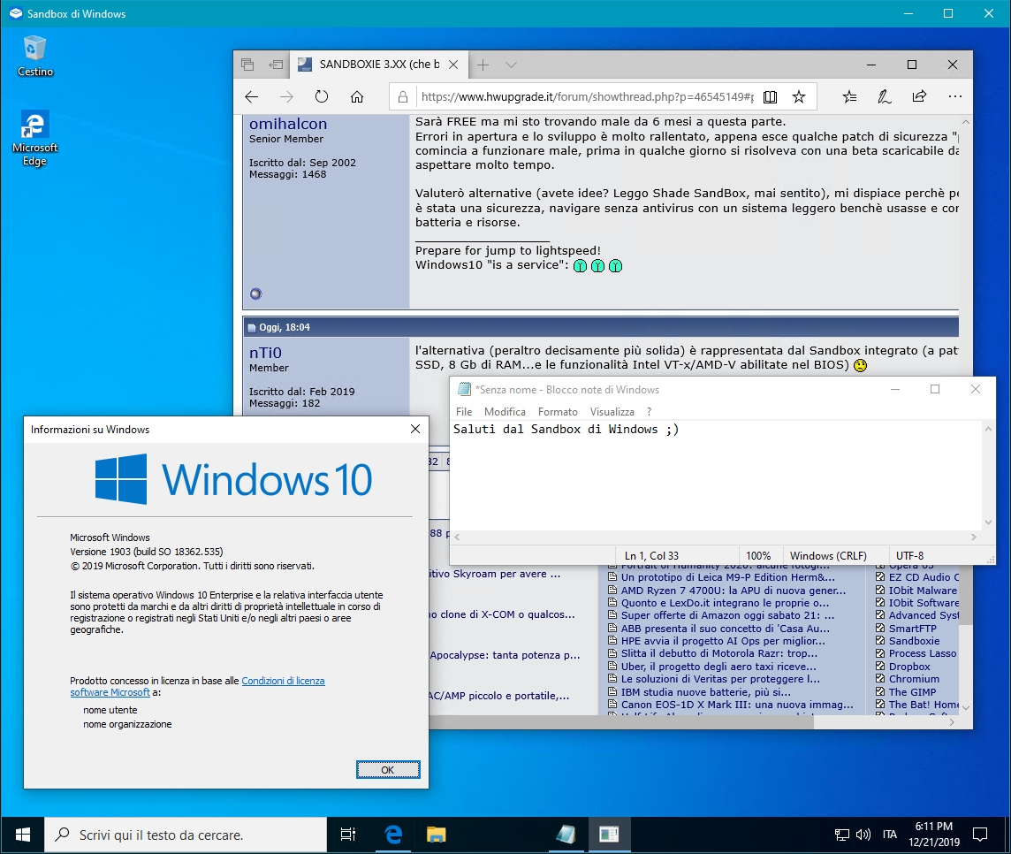Click the hwupgrade.it URL address field

point(587,96)
